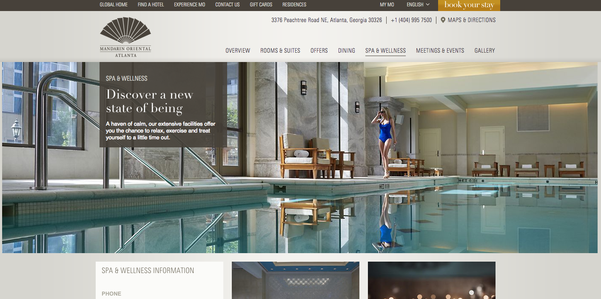The image size is (601, 299).
Task: Open Meetings & Events tab
Action: [x=440, y=51]
